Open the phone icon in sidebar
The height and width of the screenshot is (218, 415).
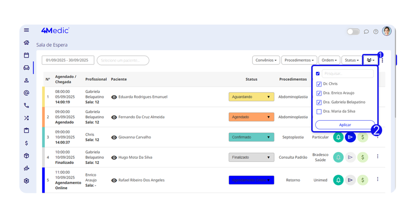coord(26,105)
